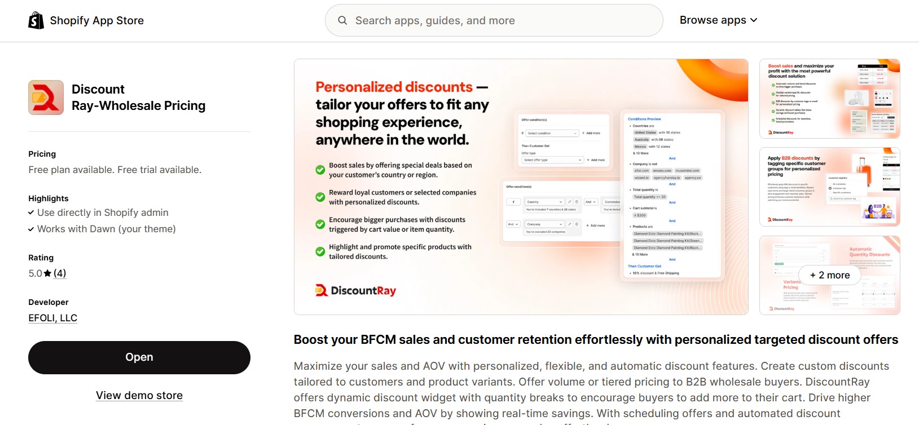Click the rating star icon

point(48,273)
